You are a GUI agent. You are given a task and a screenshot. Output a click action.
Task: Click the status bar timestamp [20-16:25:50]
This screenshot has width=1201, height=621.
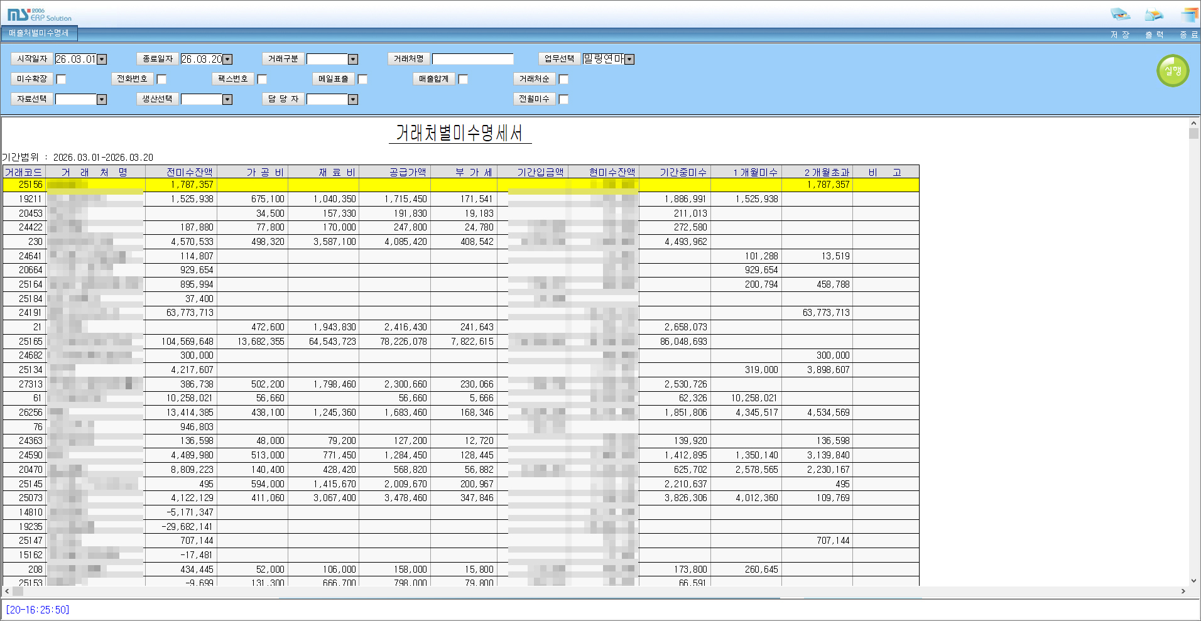[x=38, y=610]
